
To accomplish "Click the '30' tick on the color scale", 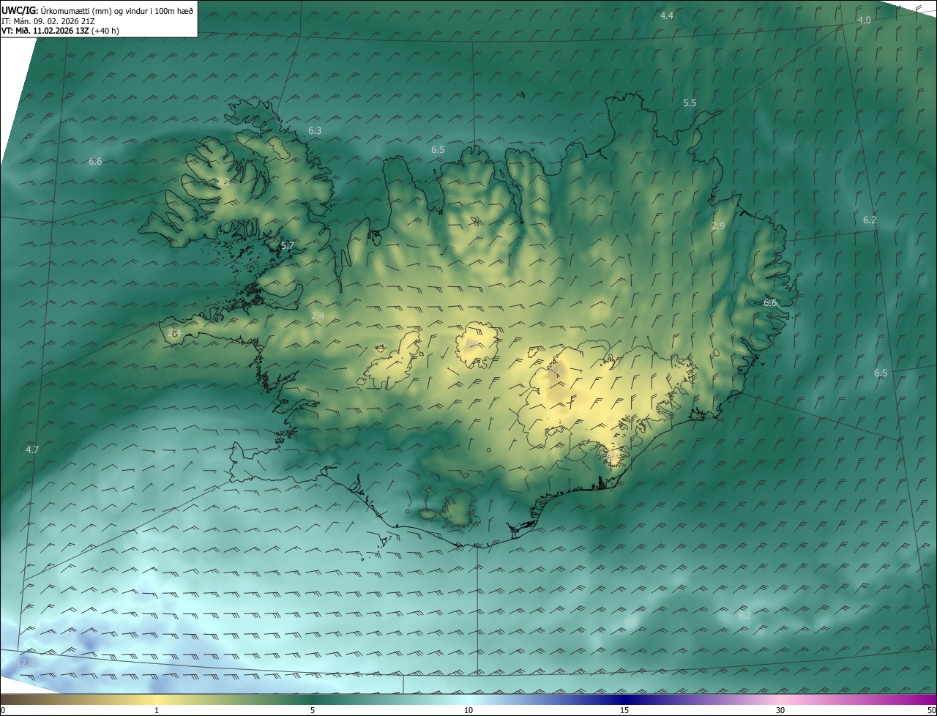I will pos(780,710).
